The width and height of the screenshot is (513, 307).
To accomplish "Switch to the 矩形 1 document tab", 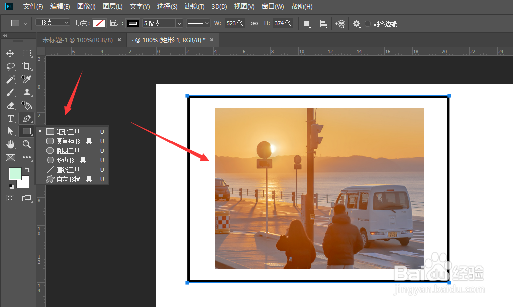I will click(x=169, y=40).
